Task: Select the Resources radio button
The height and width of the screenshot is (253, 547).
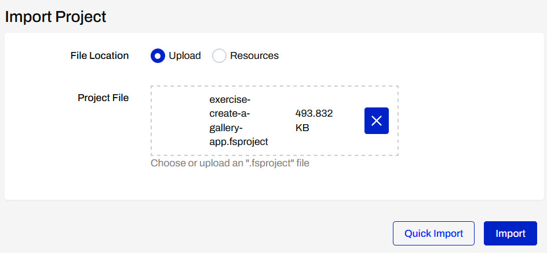Action: 219,56
